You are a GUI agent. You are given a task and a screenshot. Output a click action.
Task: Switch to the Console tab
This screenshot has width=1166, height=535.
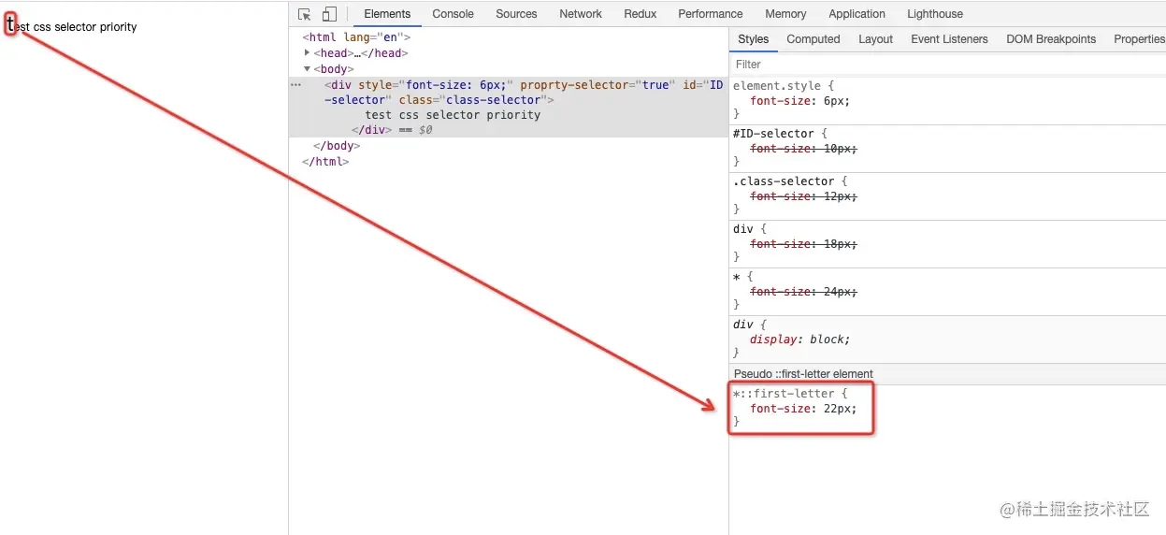[453, 14]
